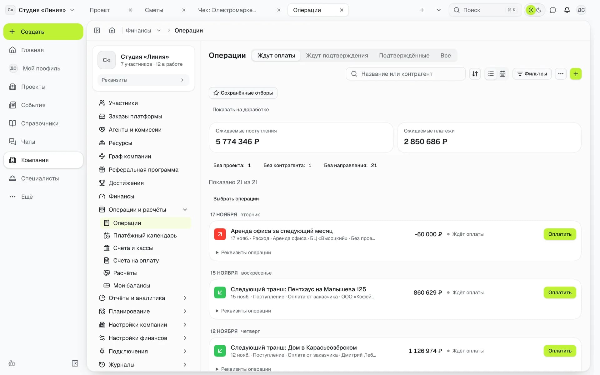Click Оплатить for Аренда офиса
Viewport: 600px width, 375px height.
(560, 234)
